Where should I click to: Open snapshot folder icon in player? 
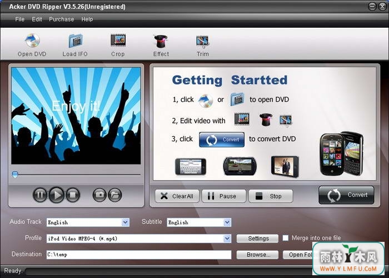(115, 195)
